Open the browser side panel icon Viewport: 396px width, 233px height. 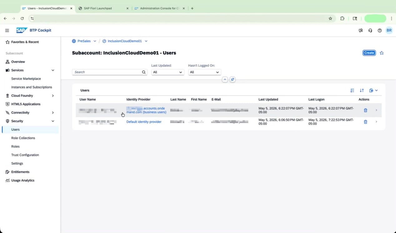click(x=355, y=19)
